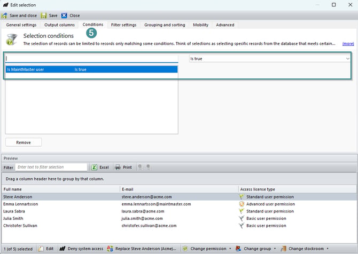The width and height of the screenshot is (358, 254).
Task: Click the Preview panel header
Action: pyautogui.click(x=179, y=158)
